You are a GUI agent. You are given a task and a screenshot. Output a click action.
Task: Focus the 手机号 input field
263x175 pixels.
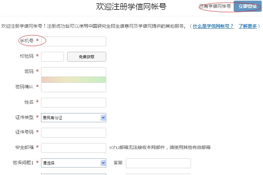coord(74,41)
